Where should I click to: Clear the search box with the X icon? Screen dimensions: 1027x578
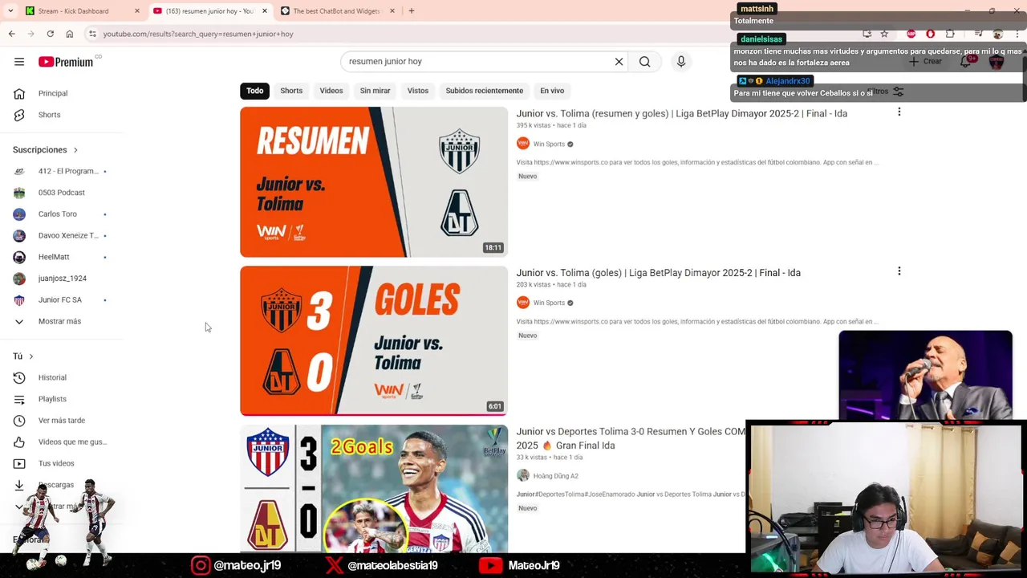(x=619, y=62)
